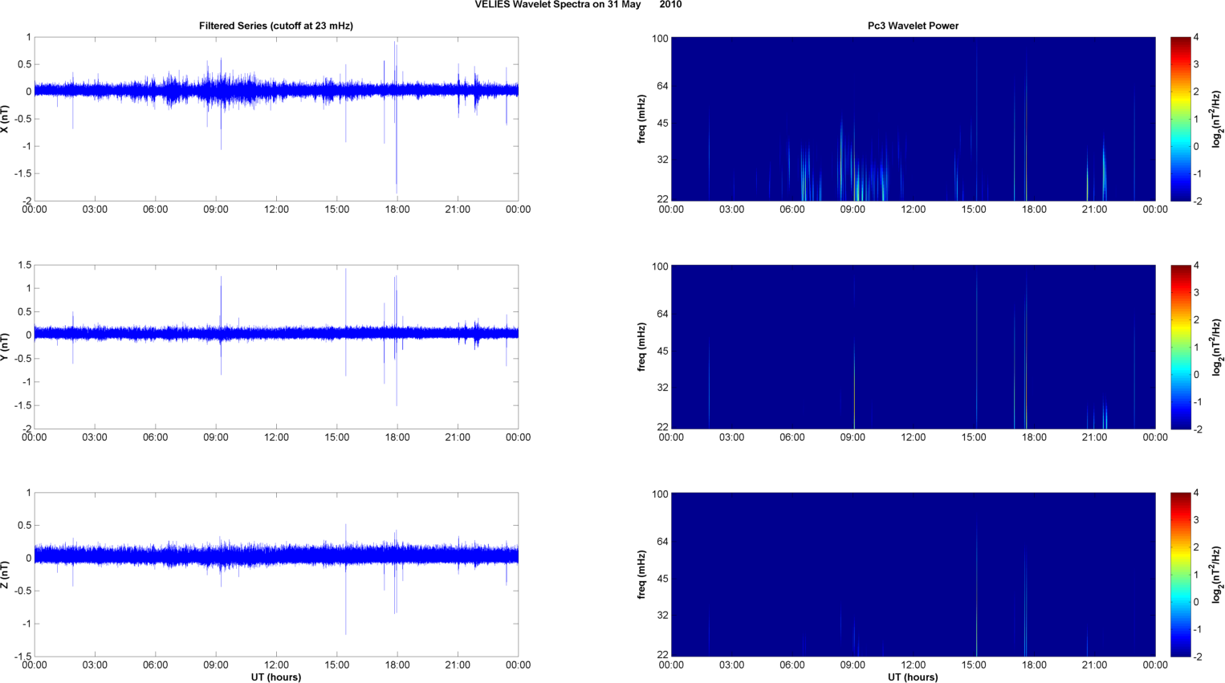Select 'freq (mHz)' label of middle spectrogram
1225x683 pixels.
(641, 347)
